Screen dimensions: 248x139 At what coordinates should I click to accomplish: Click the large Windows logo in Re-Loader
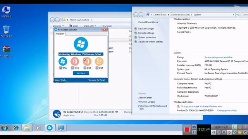[x=81, y=44]
